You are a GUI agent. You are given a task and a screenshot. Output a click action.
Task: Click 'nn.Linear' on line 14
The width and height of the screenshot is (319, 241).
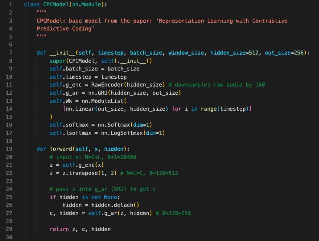pyautogui.click(x=80, y=109)
